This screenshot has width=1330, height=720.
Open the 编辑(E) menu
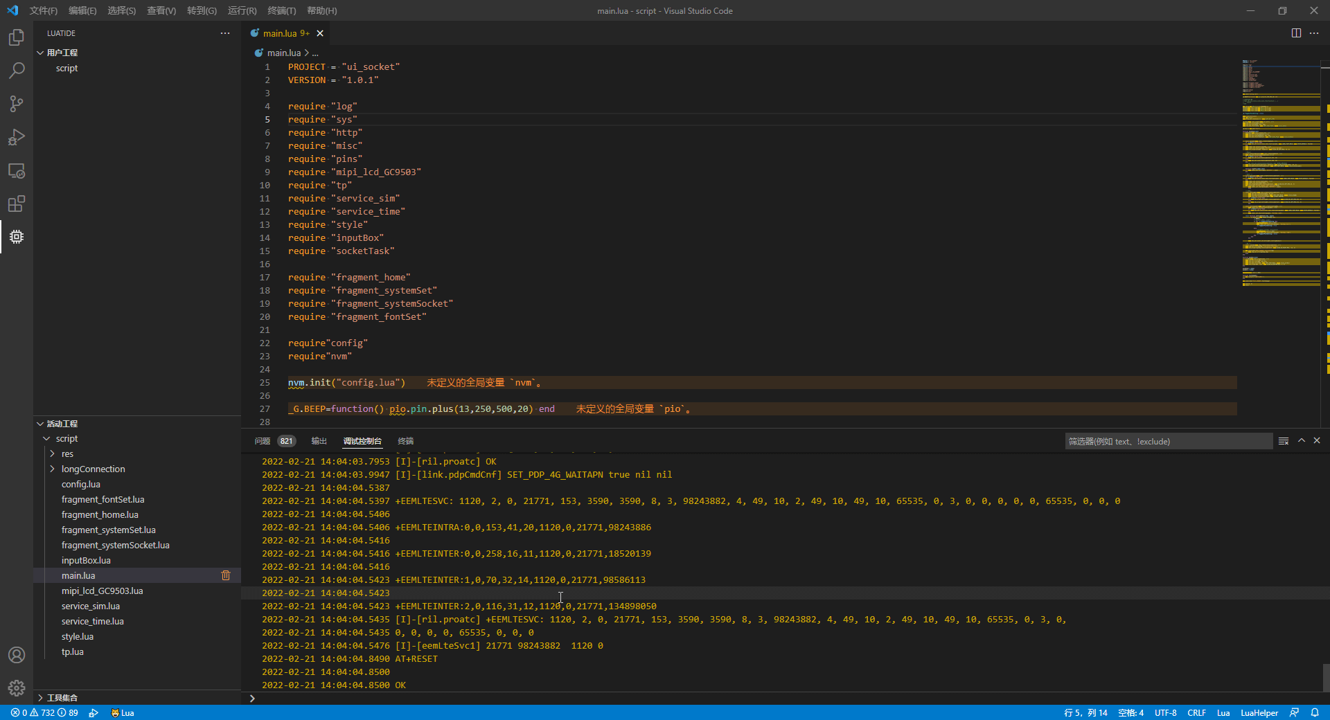(x=82, y=10)
